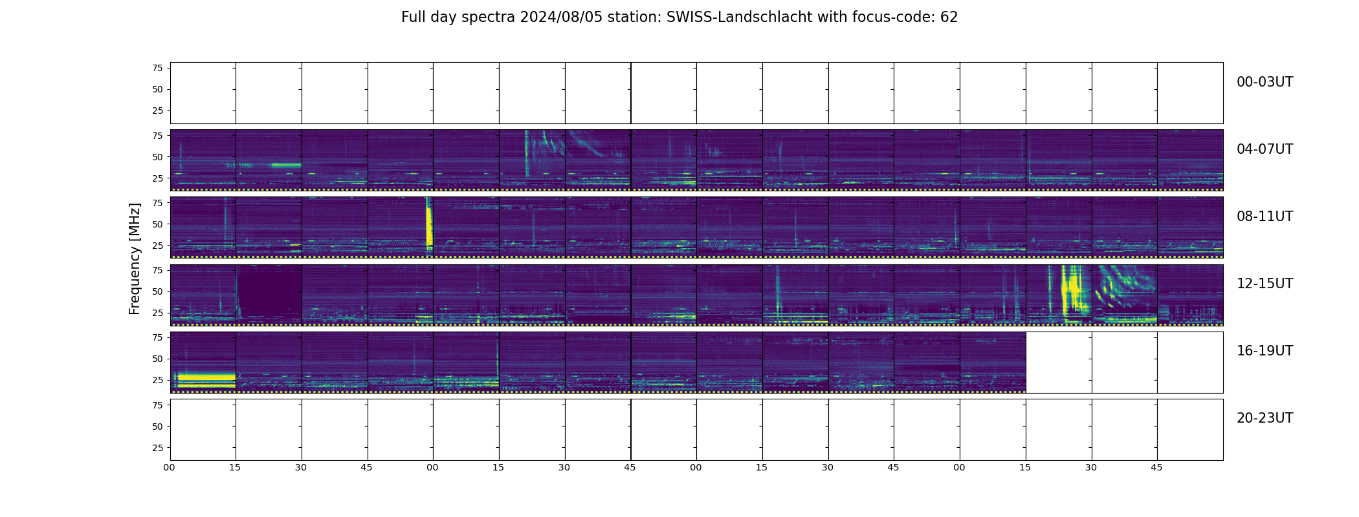This screenshot has width=1359, height=517.
Task: Click the curved drifting burst panel in the 12-15UT row
Action: [1125, 294]
